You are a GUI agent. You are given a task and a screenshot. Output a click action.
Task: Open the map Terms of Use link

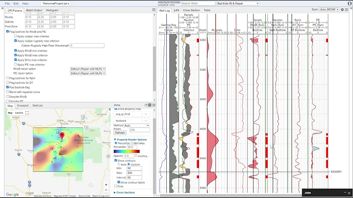click(84, 196)
